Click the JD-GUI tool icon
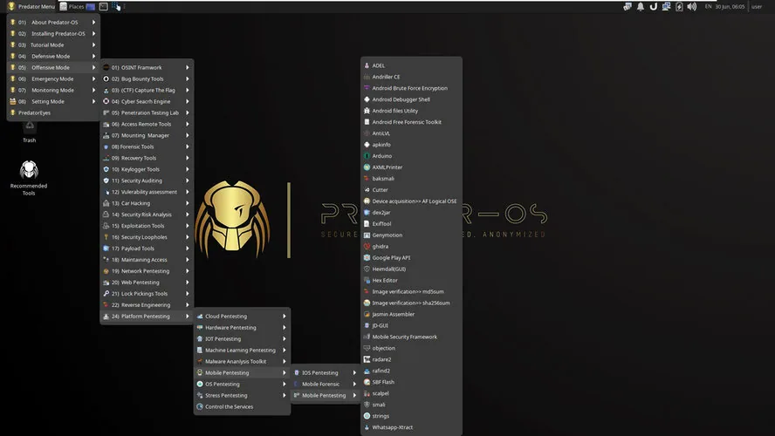775x436 pixels. (367, 325)
